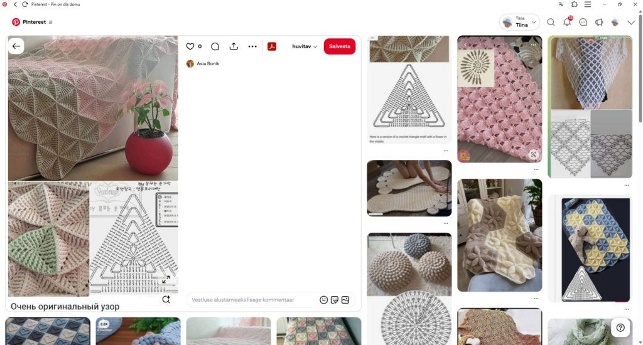Open the browser main menu lines
This screenshot has height=345, width=643.
click(588, 4)
